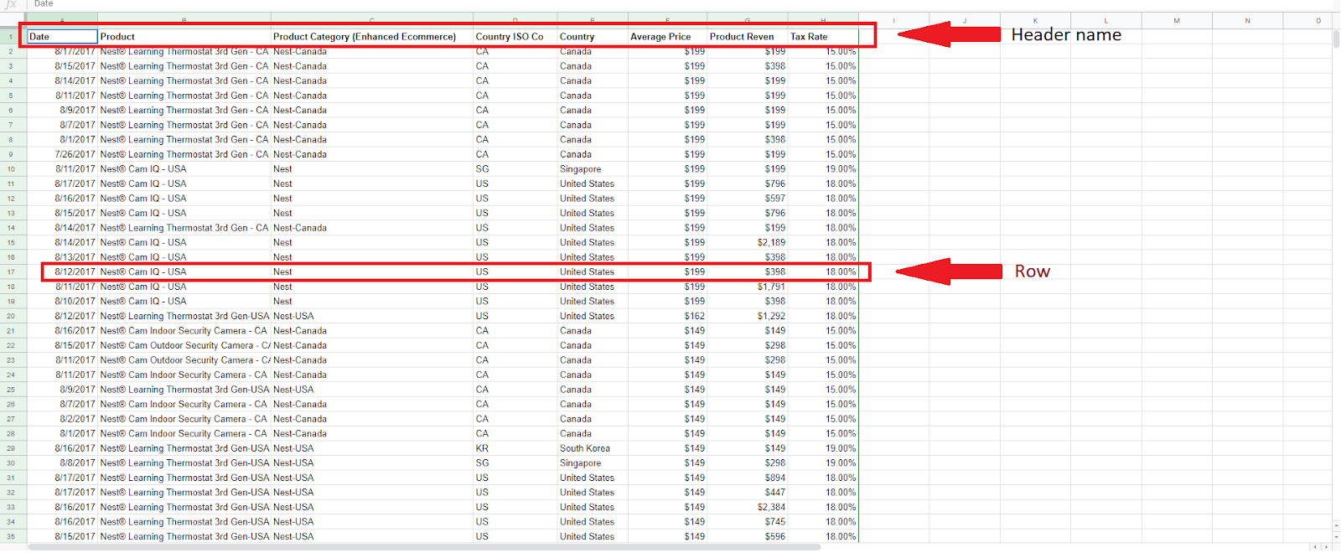
Task: Click the scroll right arrow
Action: [x=1326, y=547]
